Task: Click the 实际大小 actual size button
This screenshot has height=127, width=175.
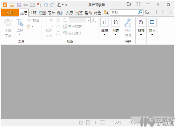Action: point(49,28)
